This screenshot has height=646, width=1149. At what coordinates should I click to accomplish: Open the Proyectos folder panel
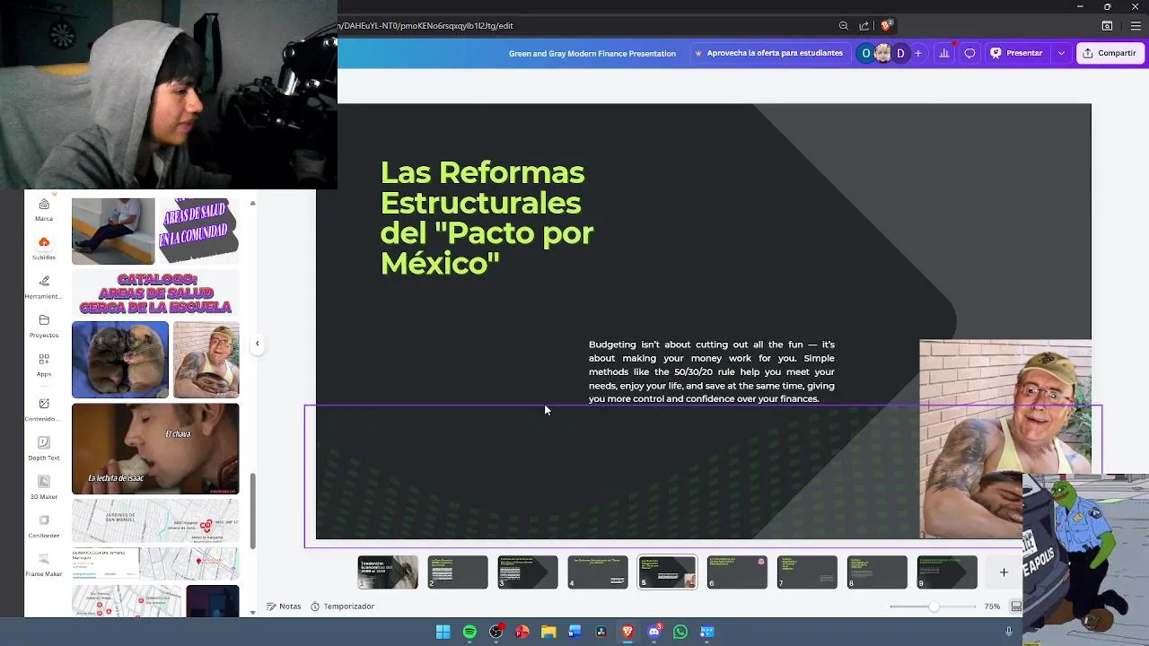tap(44, 326)
